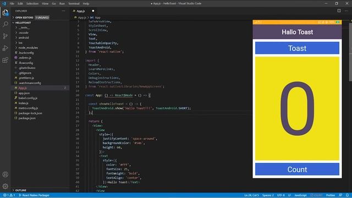Open package-lock.json in explorer
The width and height of the screenshot is (352, 198).
point(30,113)
